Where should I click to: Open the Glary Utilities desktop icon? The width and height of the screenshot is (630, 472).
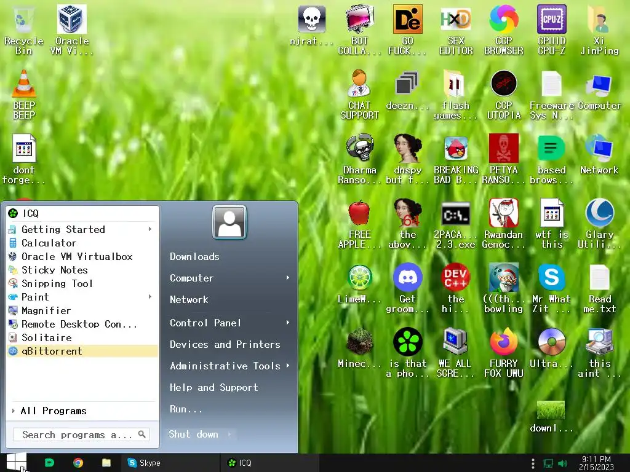(599, 212)
